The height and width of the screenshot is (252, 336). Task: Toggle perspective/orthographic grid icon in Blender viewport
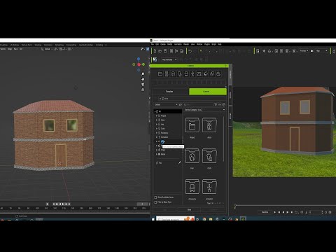point(143,90)
